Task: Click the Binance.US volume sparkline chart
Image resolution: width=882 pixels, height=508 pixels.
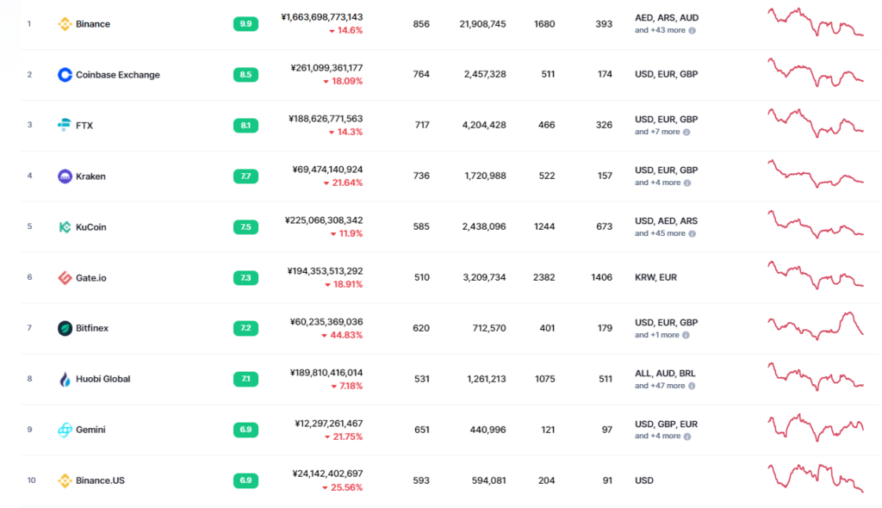Action: (x=816, y=479)
